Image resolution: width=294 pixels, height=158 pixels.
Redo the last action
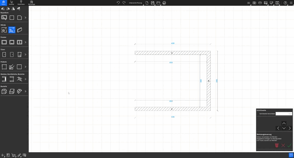point(124,3)
